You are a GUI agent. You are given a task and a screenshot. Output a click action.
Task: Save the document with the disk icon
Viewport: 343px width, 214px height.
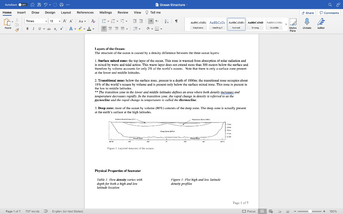pyautogui.click(x=39, y=5)
